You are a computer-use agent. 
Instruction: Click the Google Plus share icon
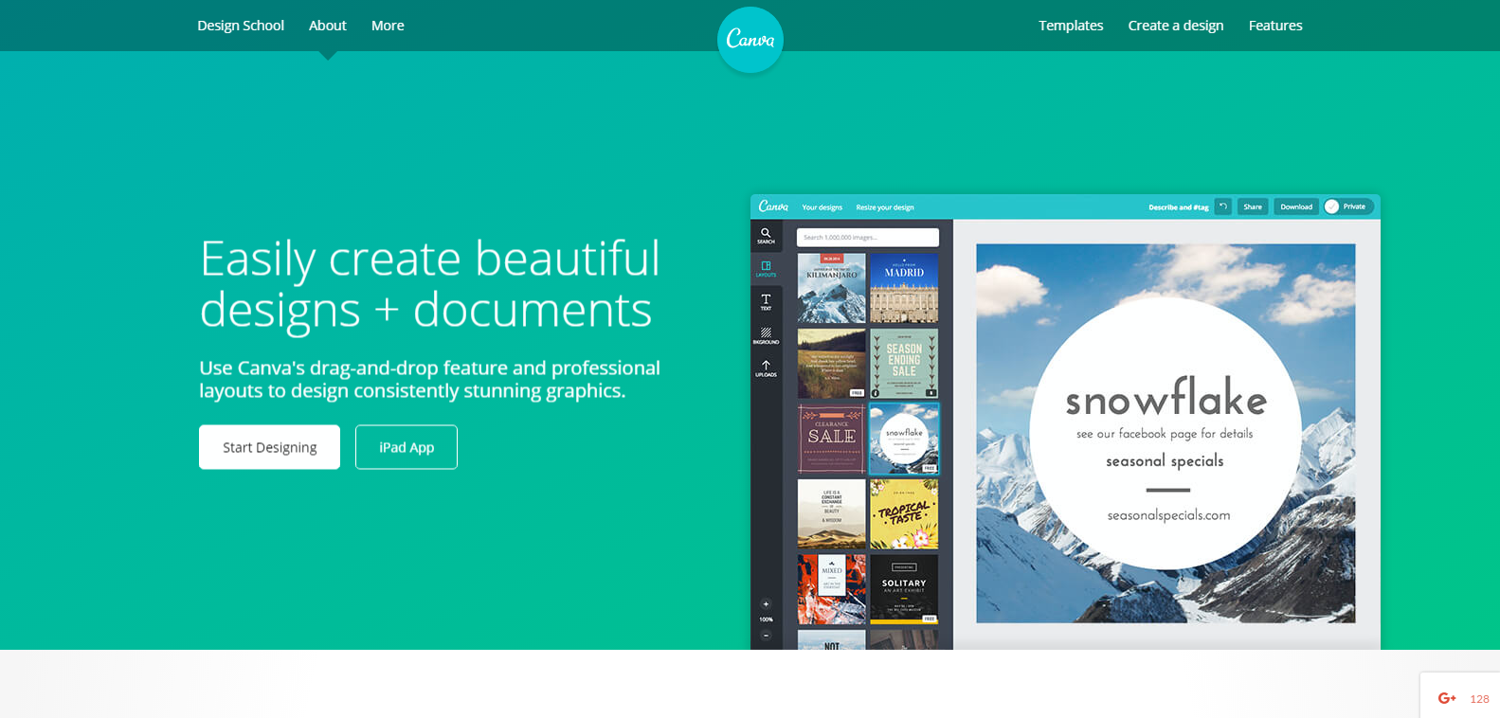(1447, 698)
